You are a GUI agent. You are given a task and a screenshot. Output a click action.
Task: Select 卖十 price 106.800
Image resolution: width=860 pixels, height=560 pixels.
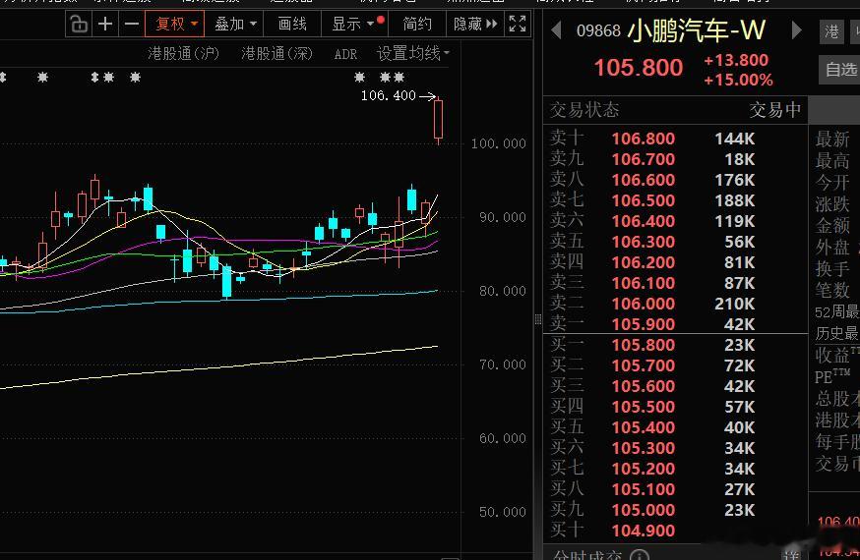point(644,139)
